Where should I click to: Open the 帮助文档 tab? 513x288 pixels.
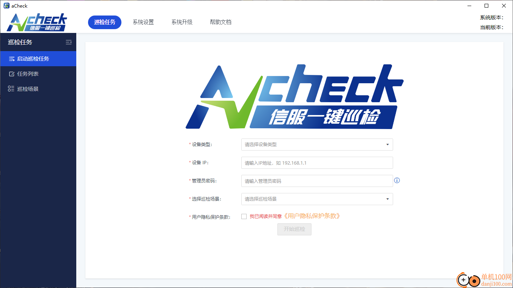(x=221, y=22)
